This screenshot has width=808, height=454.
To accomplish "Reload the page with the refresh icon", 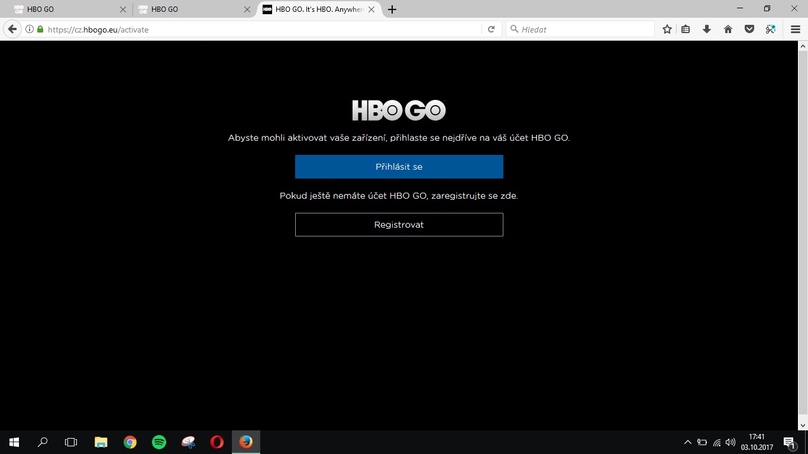I will coord(491,29).
